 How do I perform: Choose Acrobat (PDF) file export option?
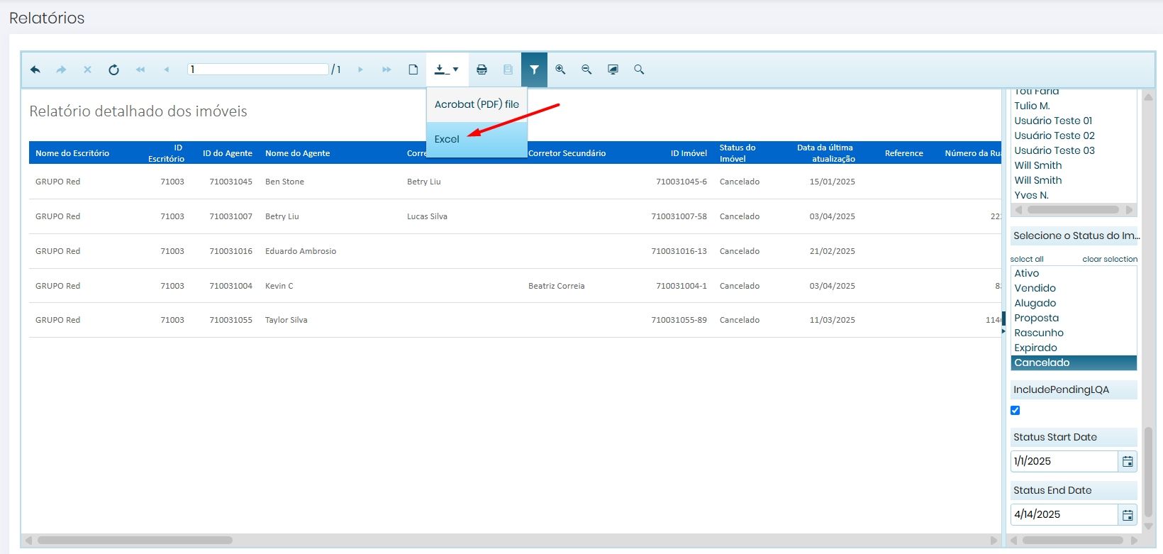[477, 104]
